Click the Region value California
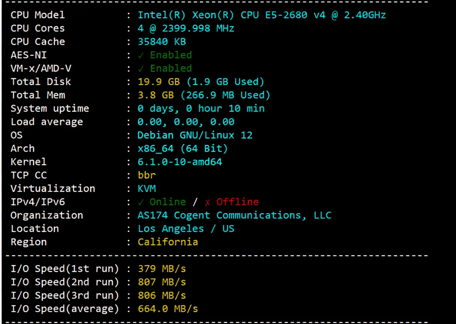 tap(168, 242)
